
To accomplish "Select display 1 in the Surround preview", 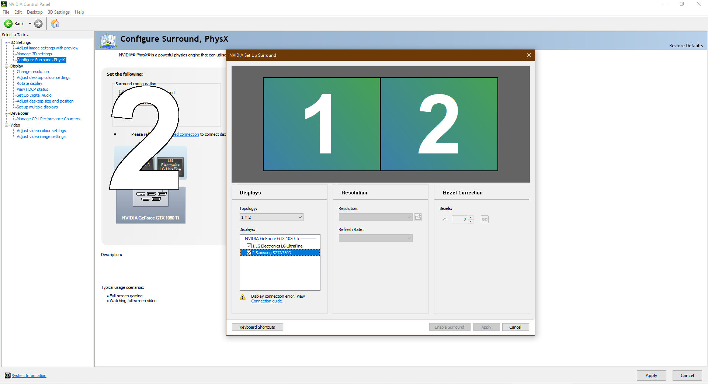I will (x=322, y=124).
